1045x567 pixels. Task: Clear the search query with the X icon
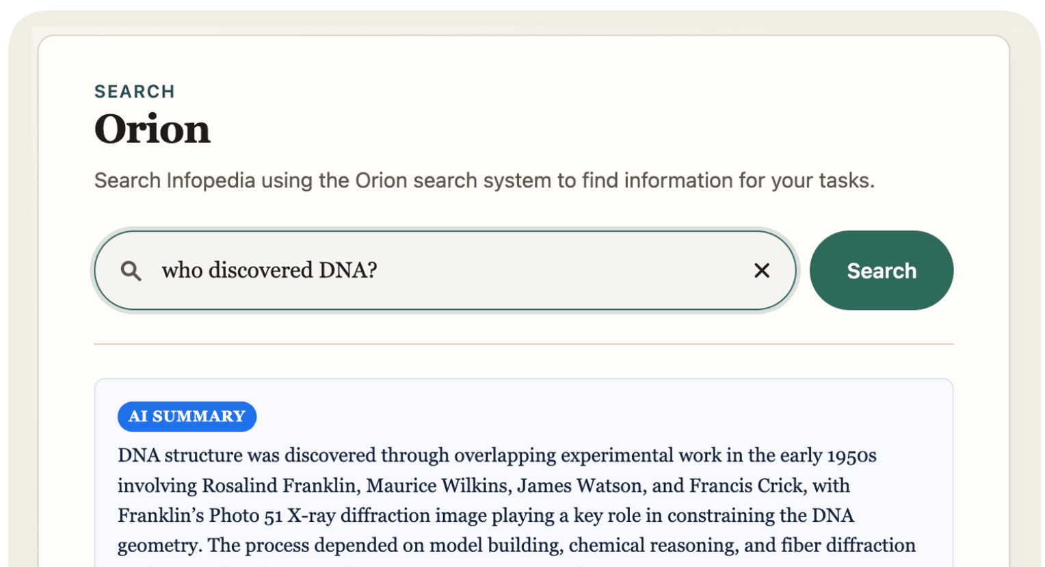762,271
